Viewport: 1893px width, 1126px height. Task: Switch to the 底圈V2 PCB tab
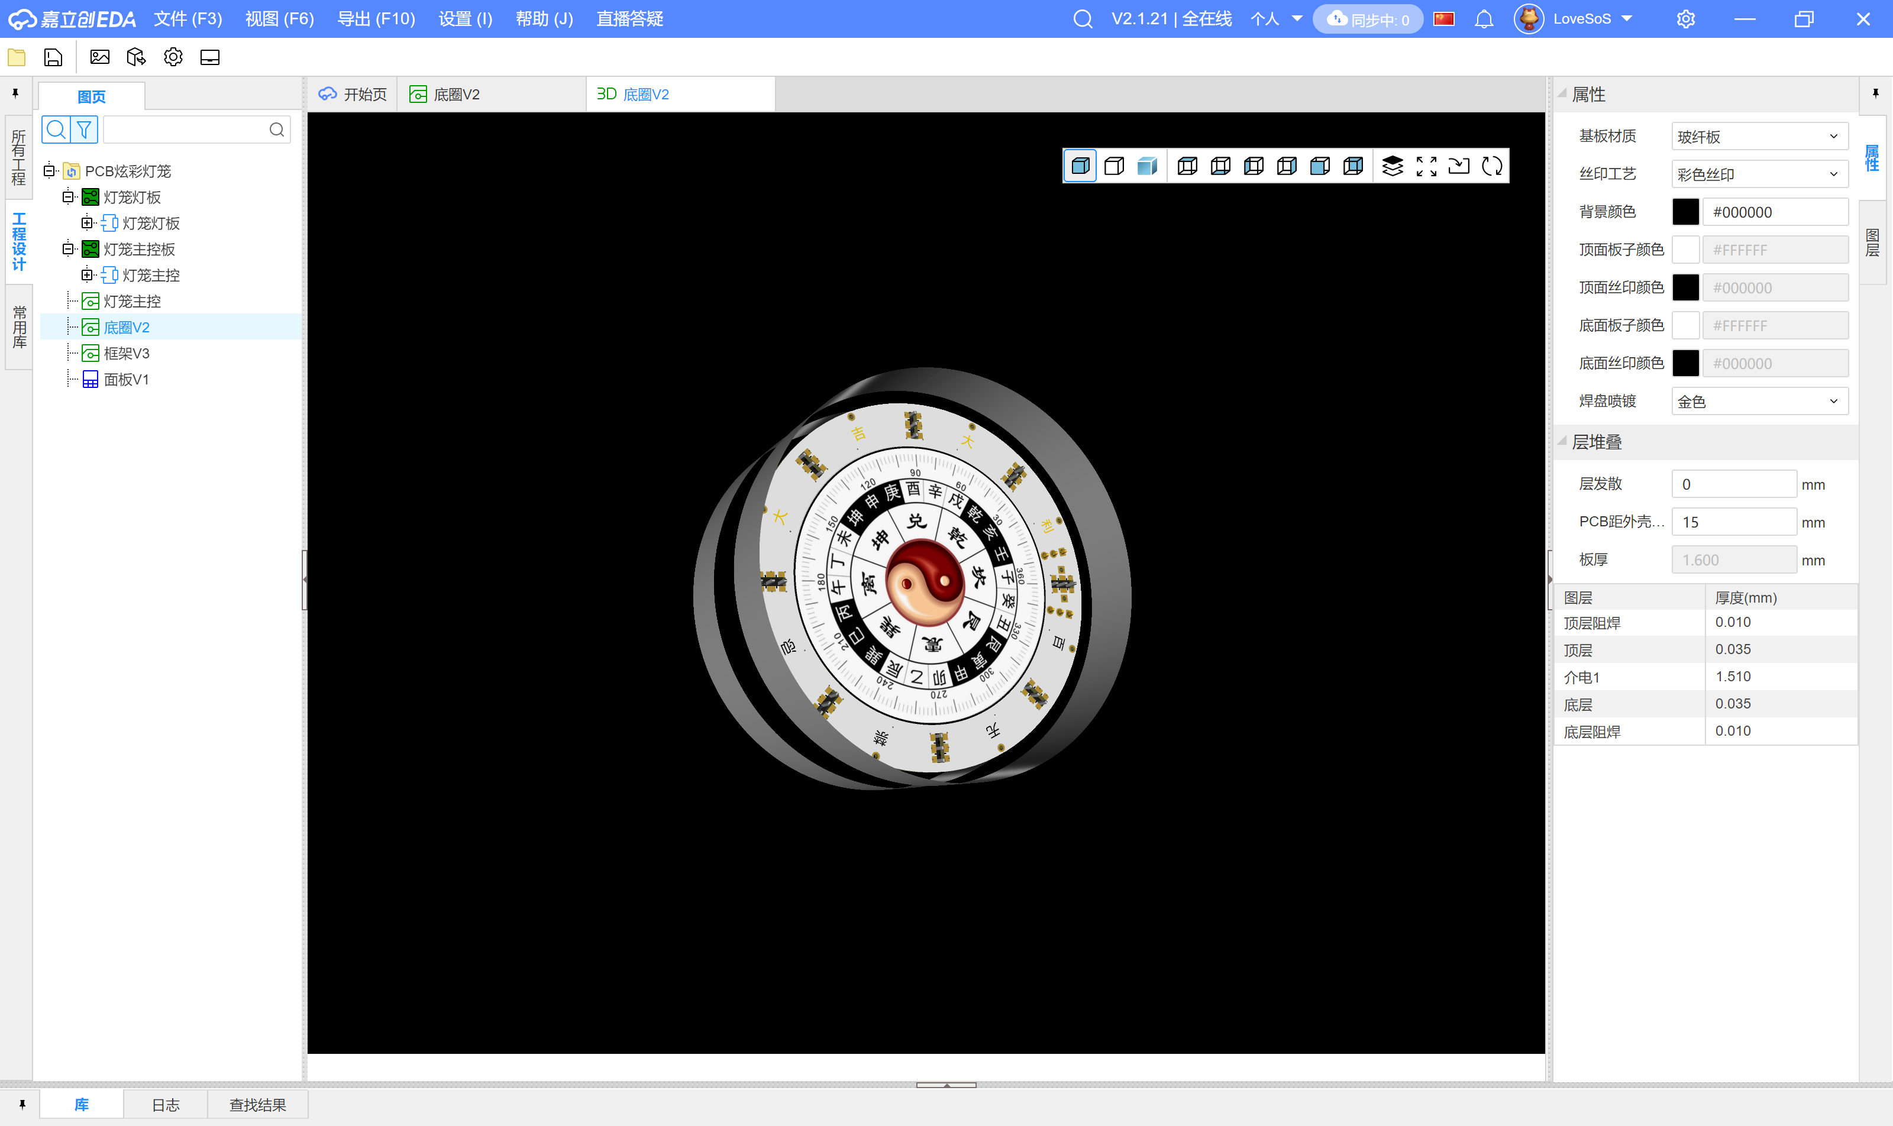click(x=456, y=94)
